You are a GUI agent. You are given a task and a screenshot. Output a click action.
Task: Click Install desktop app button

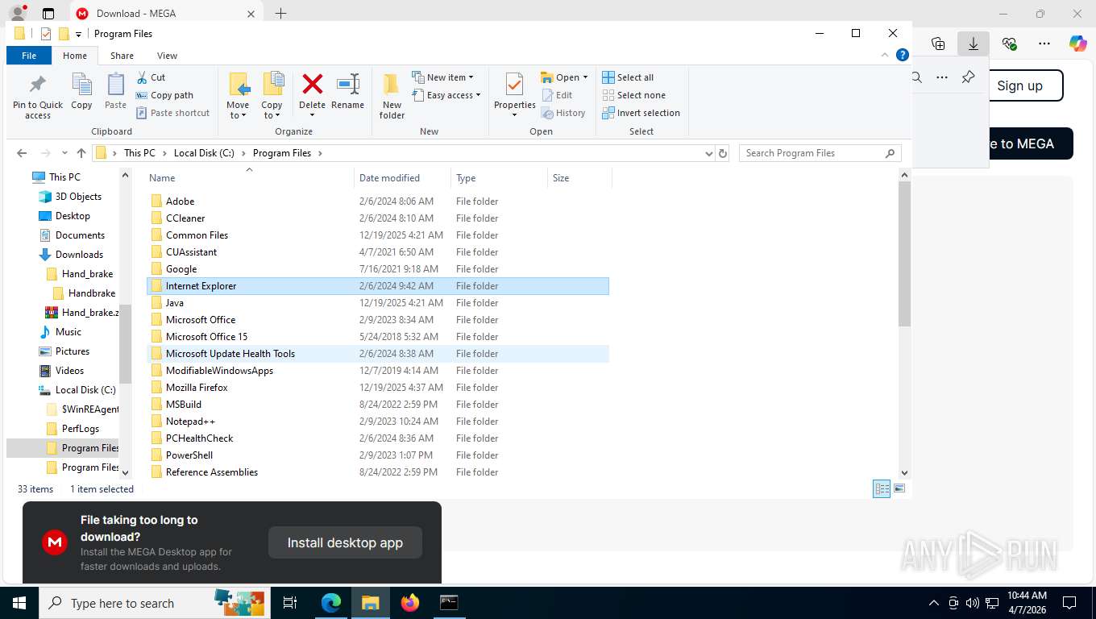click(345, 542)
